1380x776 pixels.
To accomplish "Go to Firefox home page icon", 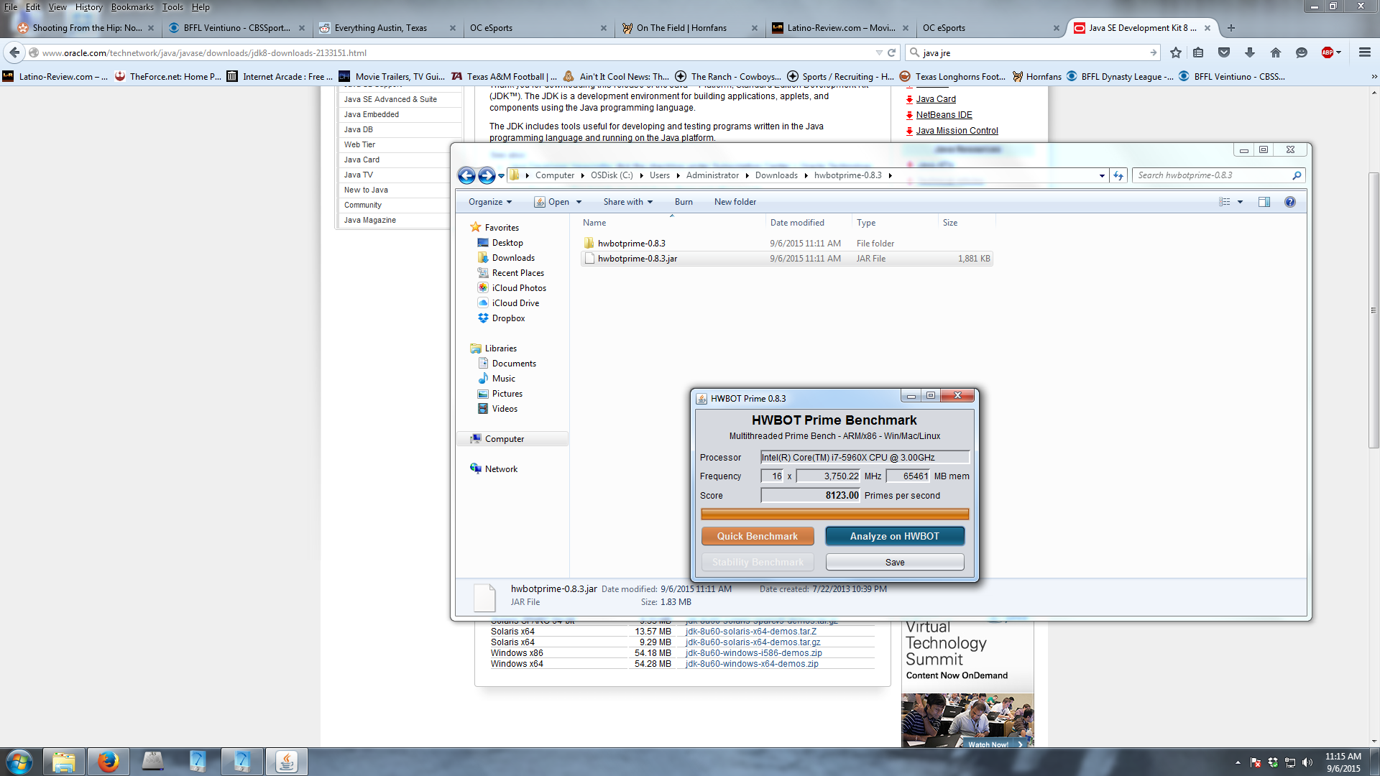I will [x=1276, y=52].
